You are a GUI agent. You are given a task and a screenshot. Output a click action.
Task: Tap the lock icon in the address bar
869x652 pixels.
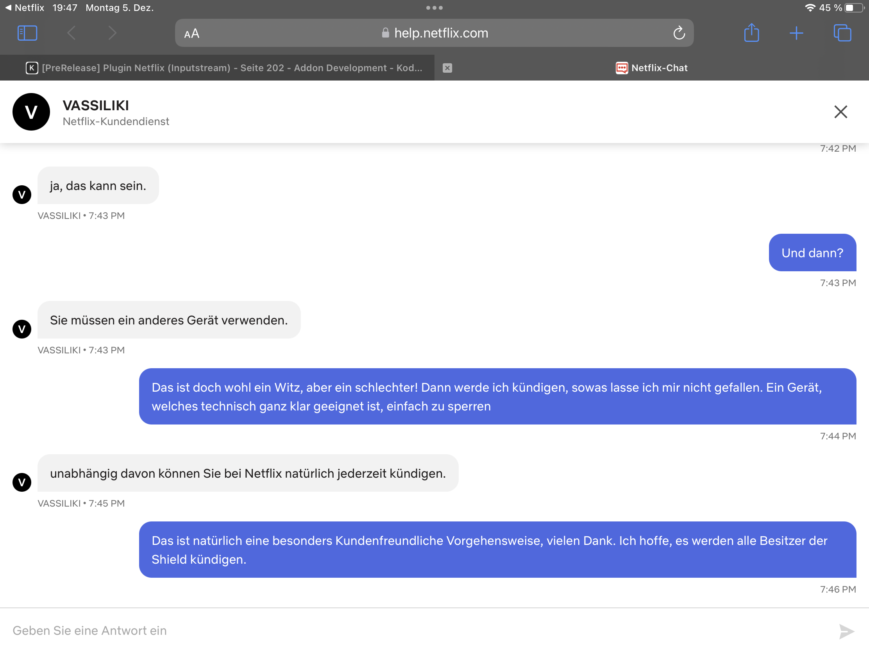385,33
